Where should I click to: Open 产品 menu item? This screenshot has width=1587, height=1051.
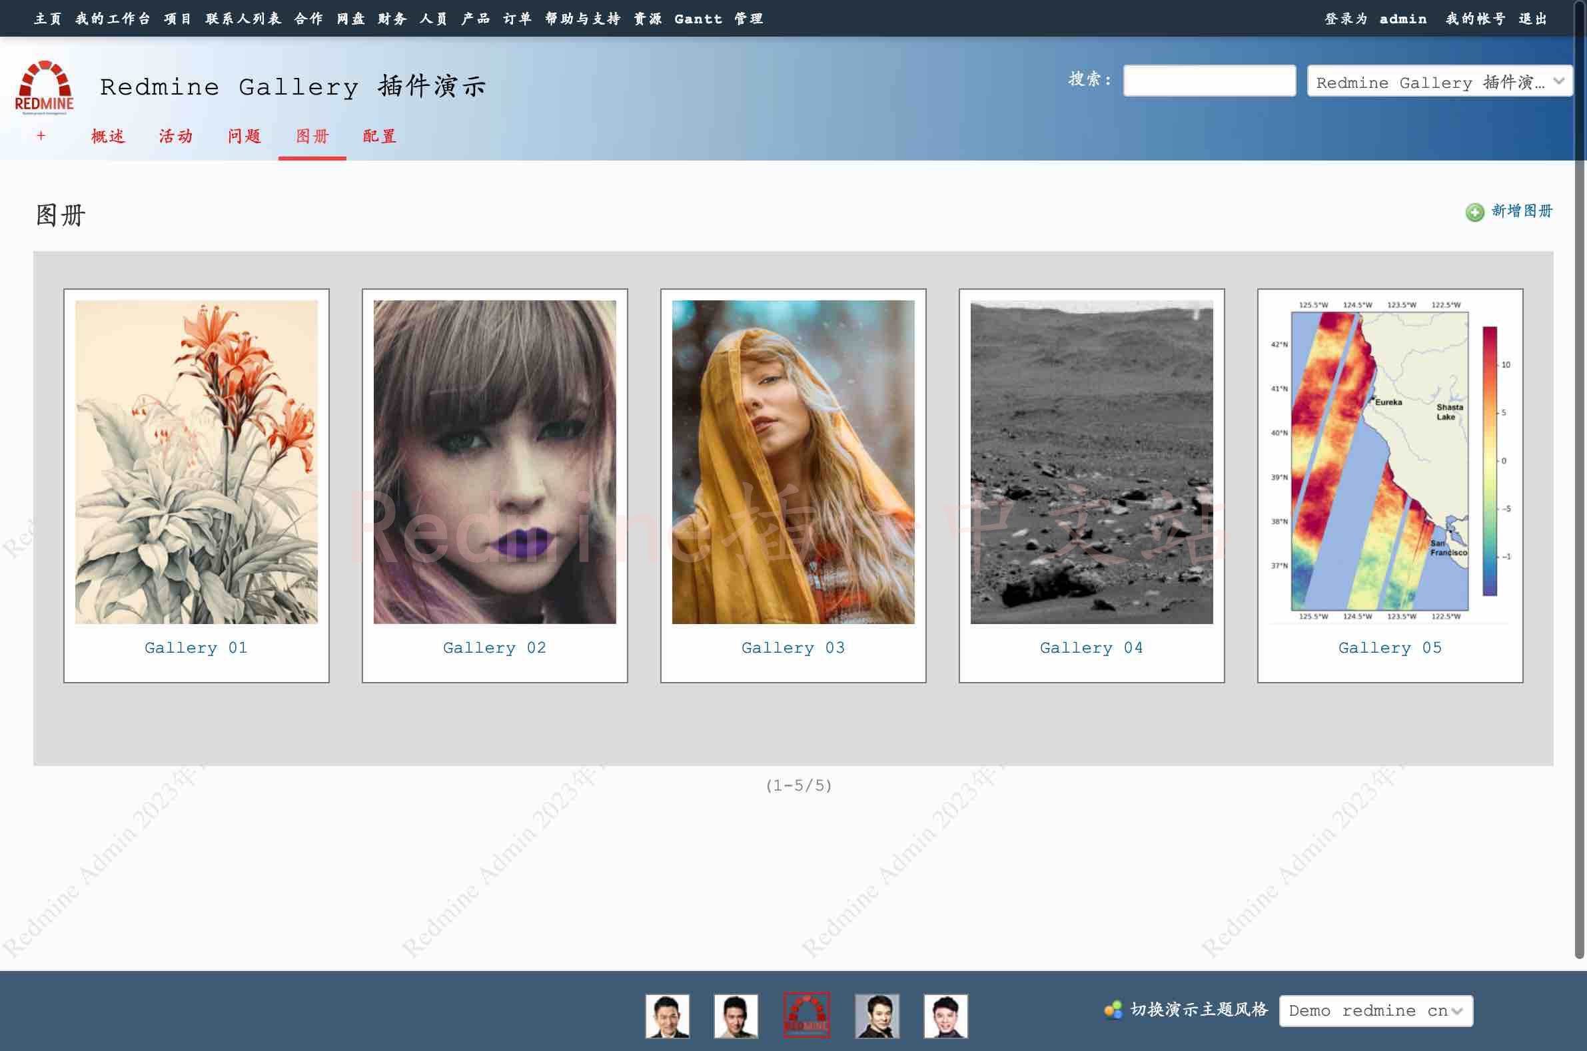pyautogui.click(x=475, y=19)
